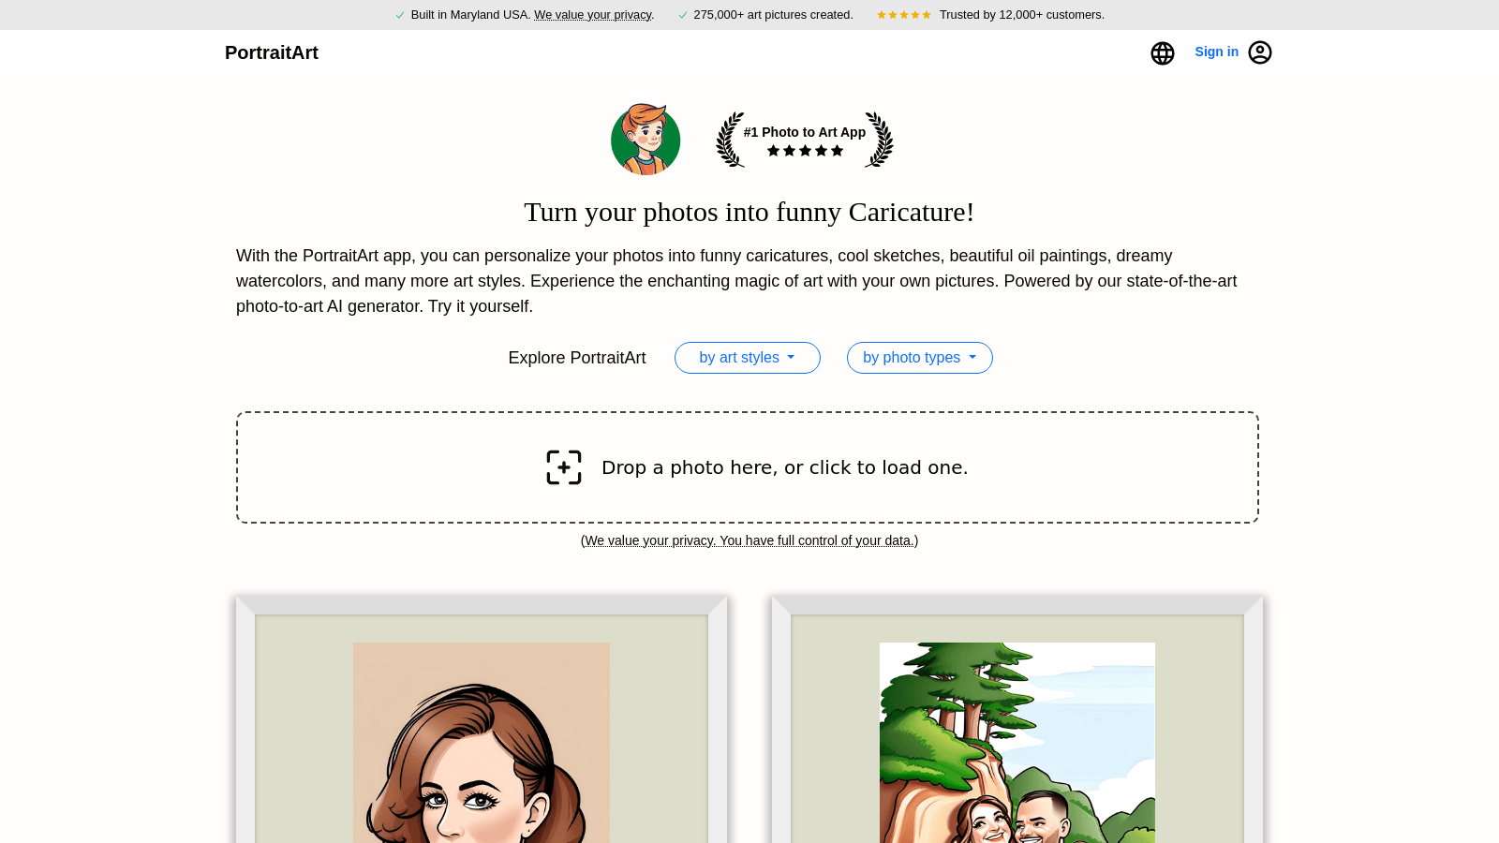The height and width of the screenshot is (843, 1499).
Task: Click 'Trusted by 12,000+ customers' text
Action: click(1022, 15)
